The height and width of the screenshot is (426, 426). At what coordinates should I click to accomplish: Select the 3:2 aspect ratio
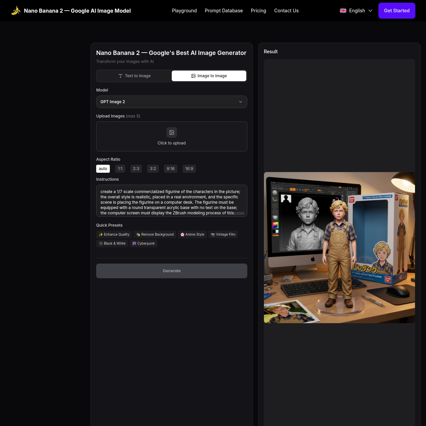coord(153,169)
